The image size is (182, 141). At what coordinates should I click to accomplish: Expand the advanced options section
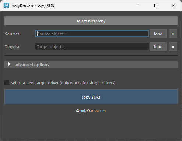(91, 64)
